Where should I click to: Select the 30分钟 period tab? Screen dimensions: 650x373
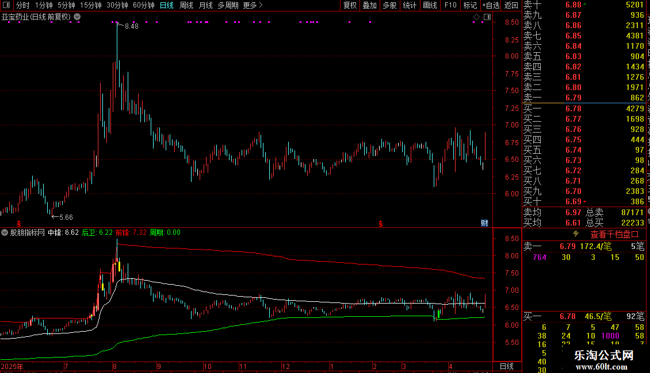click(x=117, y=5)
